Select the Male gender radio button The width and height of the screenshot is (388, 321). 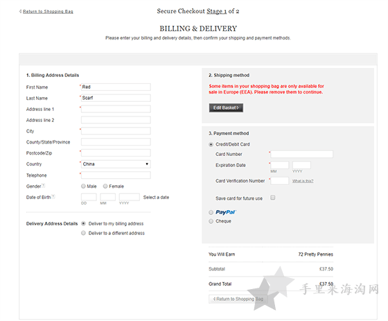[x=83, y=186]
